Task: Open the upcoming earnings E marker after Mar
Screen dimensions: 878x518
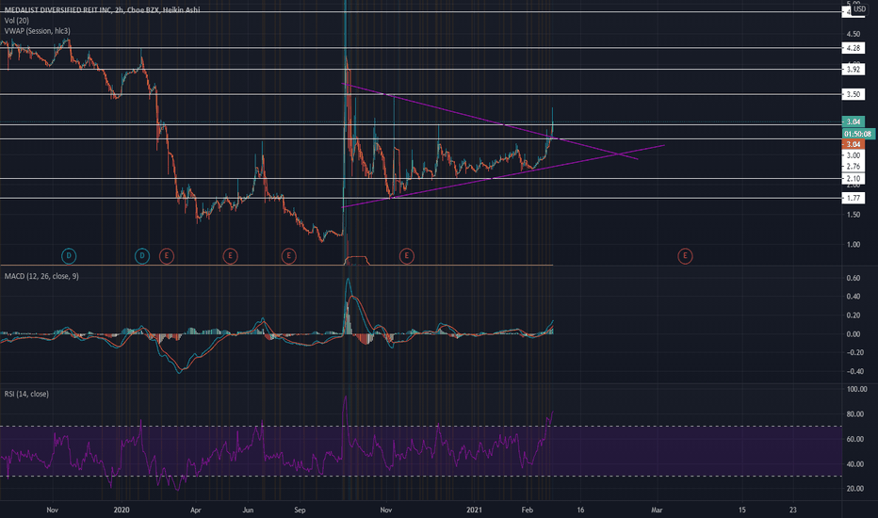Action: coord(685,256)
